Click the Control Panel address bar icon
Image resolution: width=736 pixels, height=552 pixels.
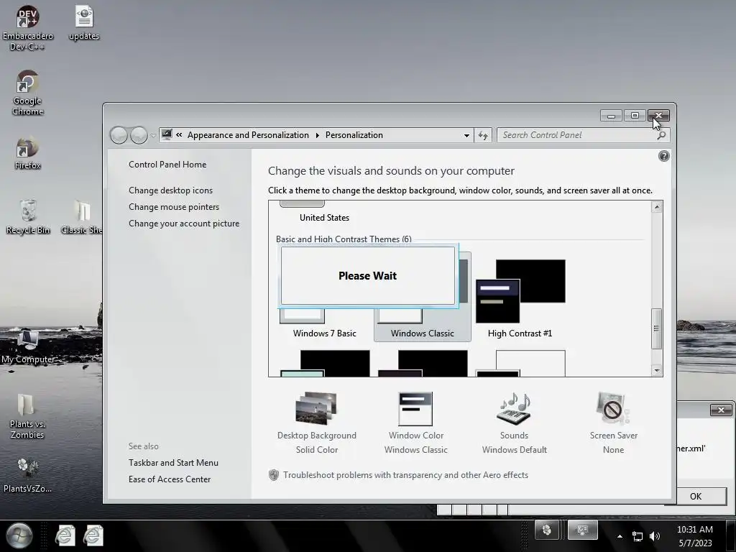pyautogui.click(x=167, y=134)
